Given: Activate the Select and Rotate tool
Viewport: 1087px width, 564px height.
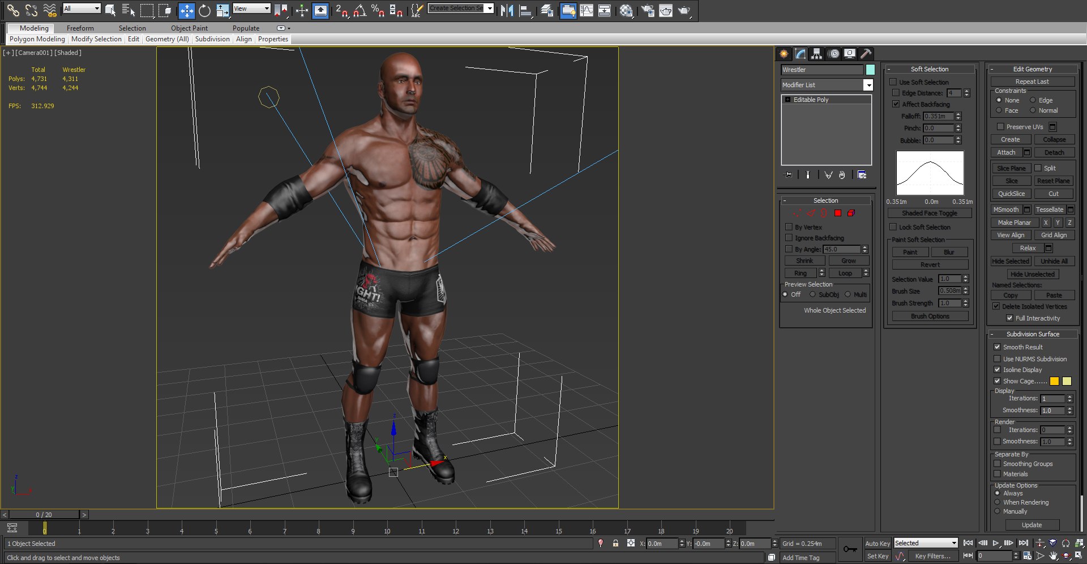Looking at the screenshot, I should point(204,10).
